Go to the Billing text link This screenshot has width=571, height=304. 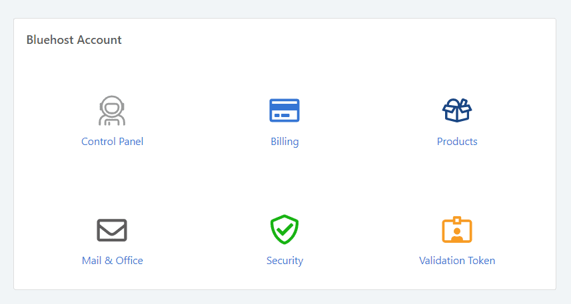click(285, 142)
